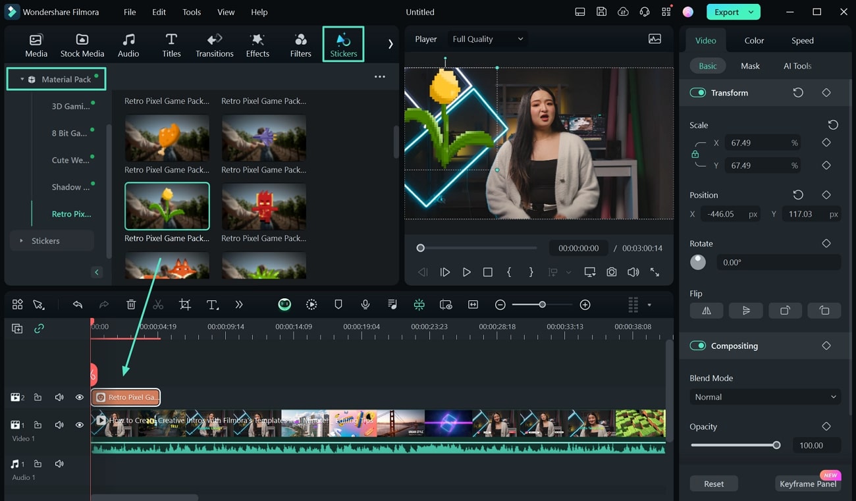Image resolution: width=856 pixels, height=501 pixels.
Task: Open the Tools menu
Action: pyautogui.click(x=192, y=12)
